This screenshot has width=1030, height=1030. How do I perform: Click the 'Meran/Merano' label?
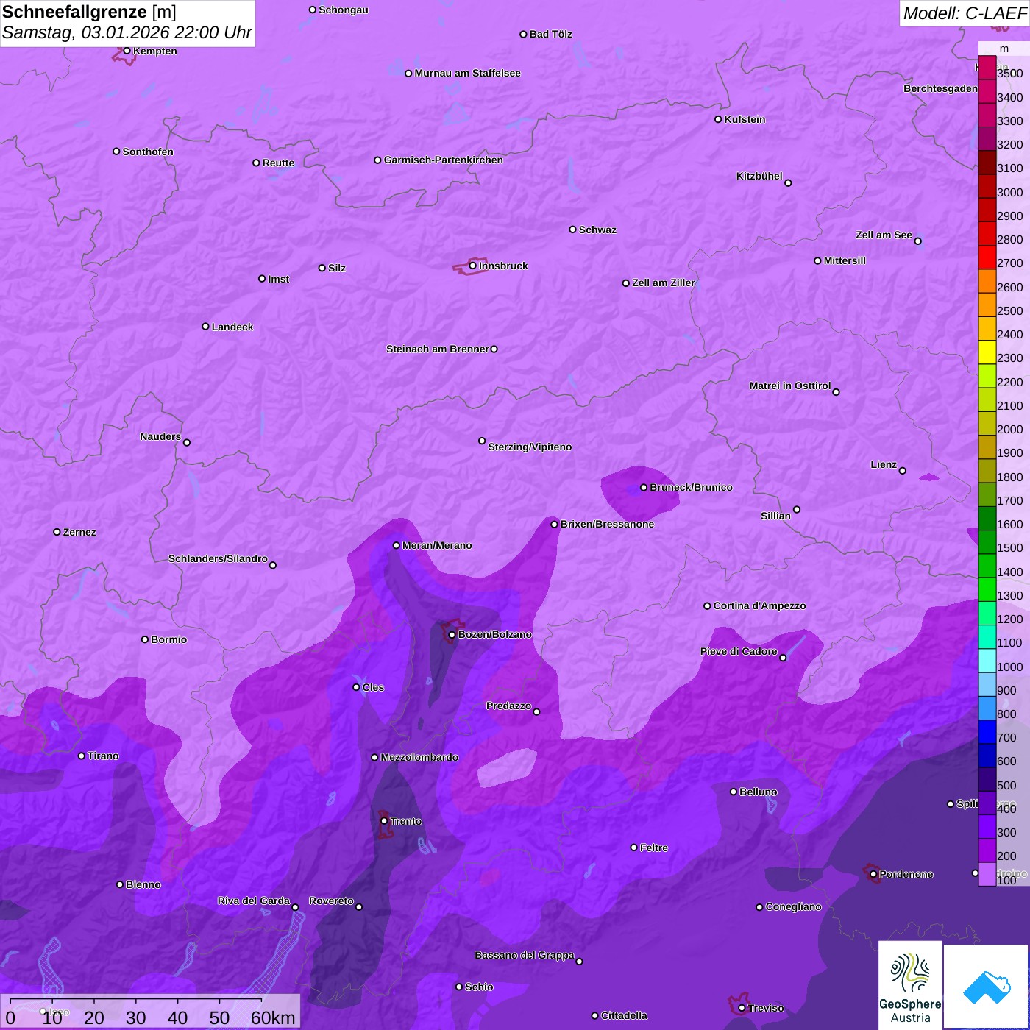tap(437, 545)
